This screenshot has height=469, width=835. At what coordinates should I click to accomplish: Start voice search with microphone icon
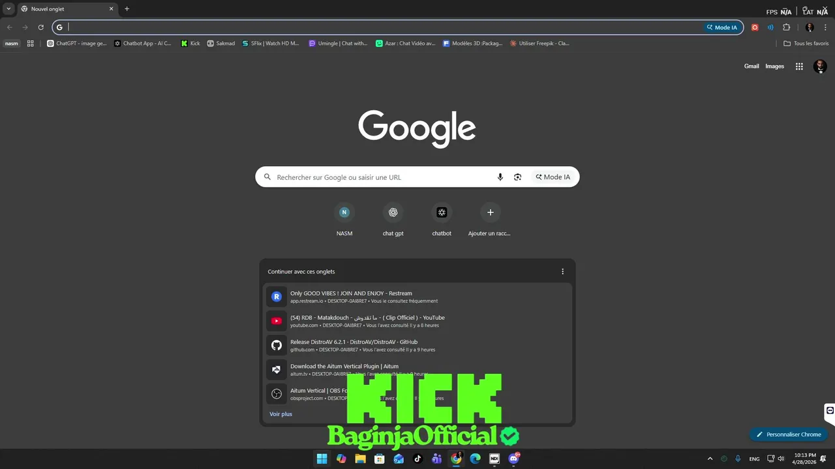point(500,177)
